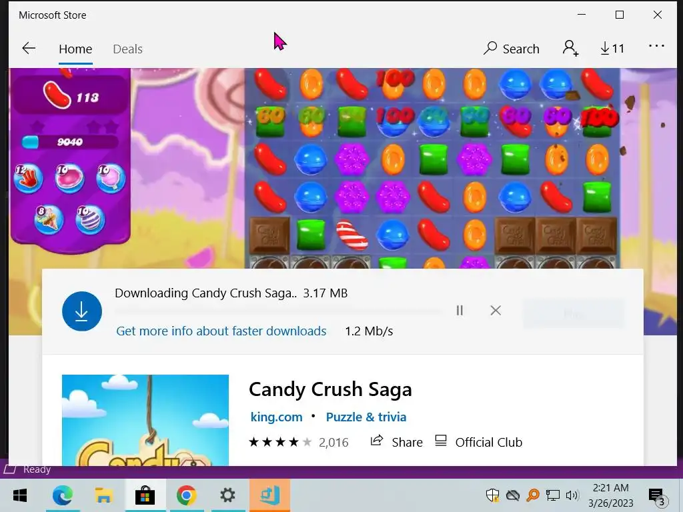Open the Puzzle & trivia category link

[366, 417]
